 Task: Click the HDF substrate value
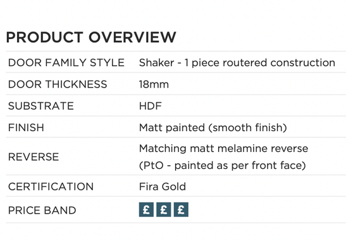pyautogui.click(x=151, y=106)
